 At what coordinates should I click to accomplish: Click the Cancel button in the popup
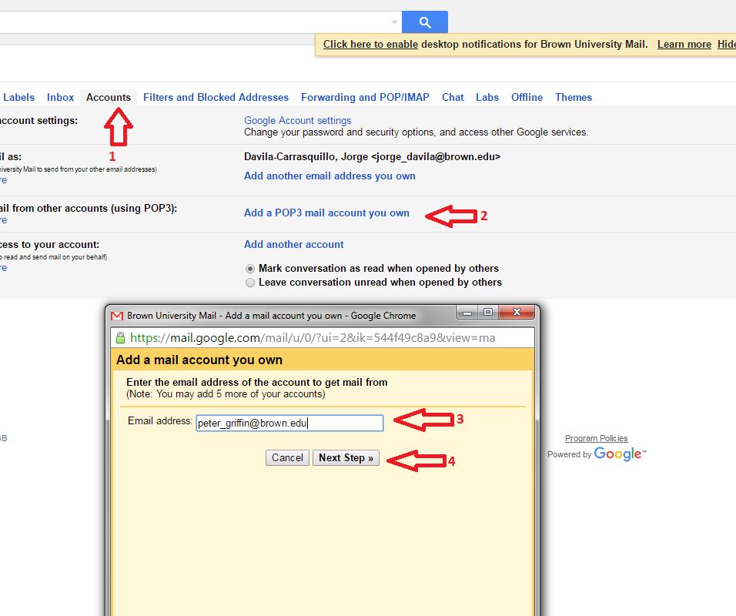pos(286,457)
